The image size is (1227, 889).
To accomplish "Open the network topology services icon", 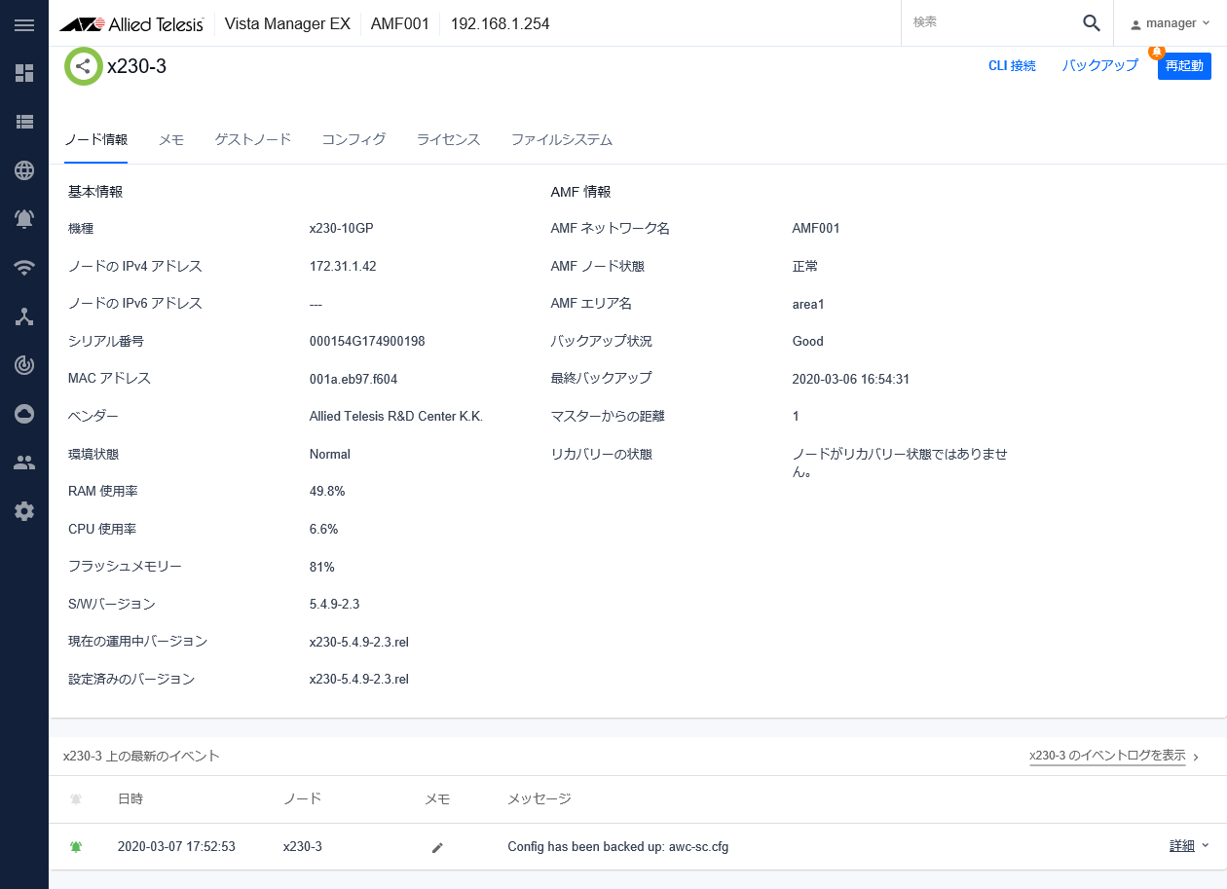I will 24,315.
